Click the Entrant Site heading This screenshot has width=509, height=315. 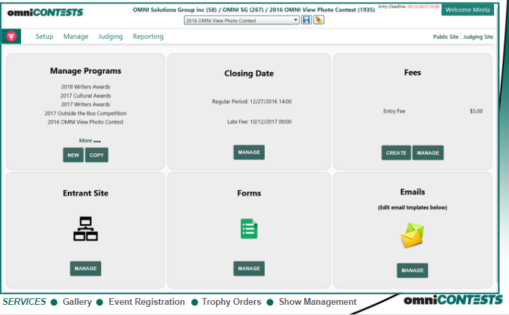[86, 193]
